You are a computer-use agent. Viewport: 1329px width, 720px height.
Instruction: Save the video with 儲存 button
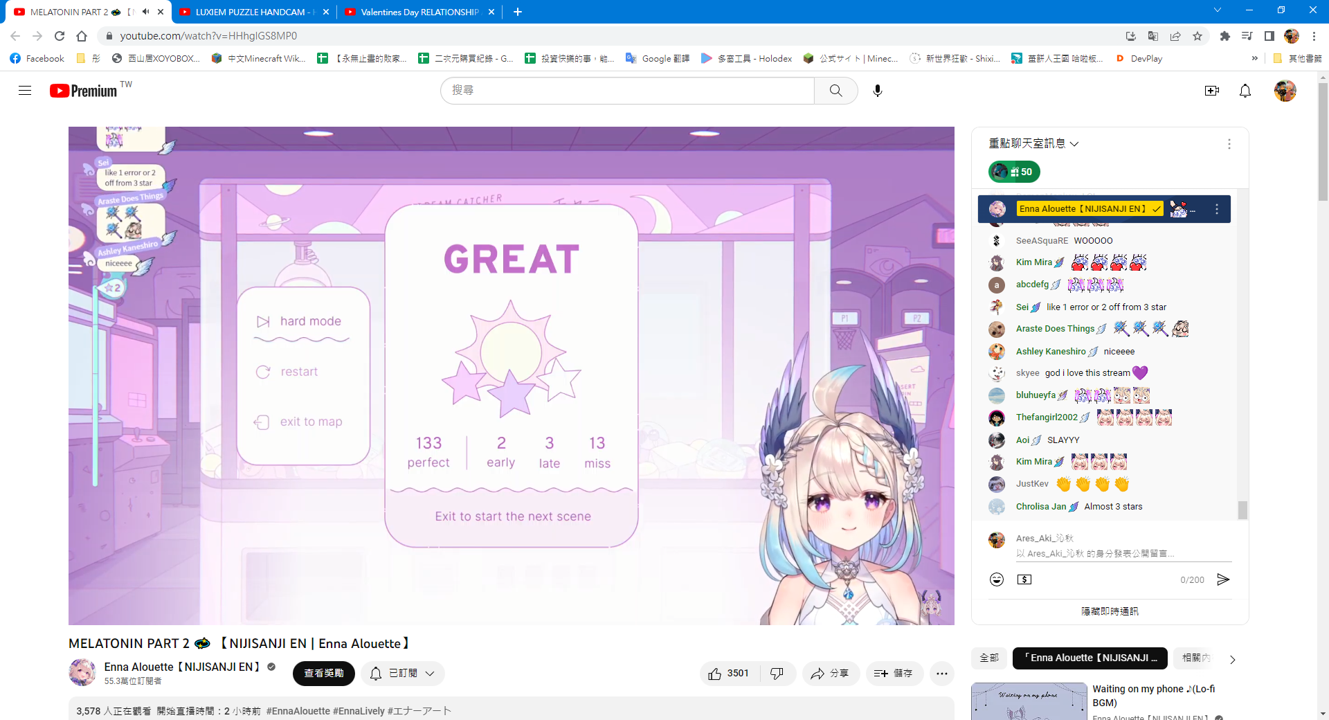894,674
